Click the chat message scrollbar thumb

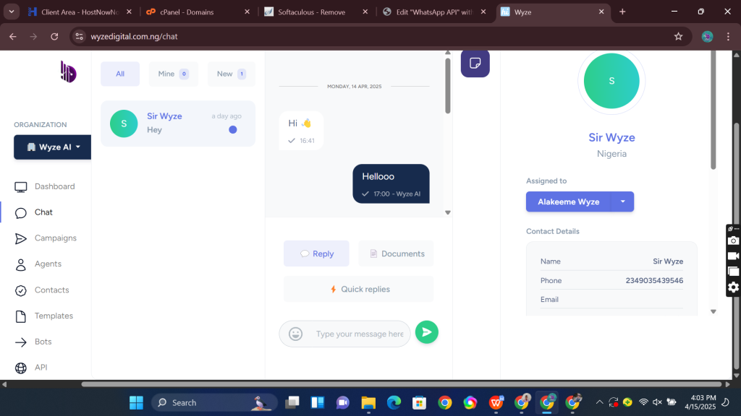[x=447, y=86]
